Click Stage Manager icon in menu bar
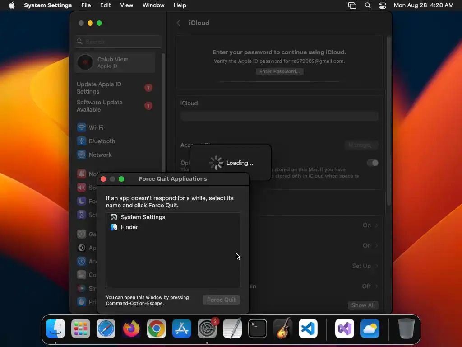This screenshot has height=347, width=462. click(352, 5)
